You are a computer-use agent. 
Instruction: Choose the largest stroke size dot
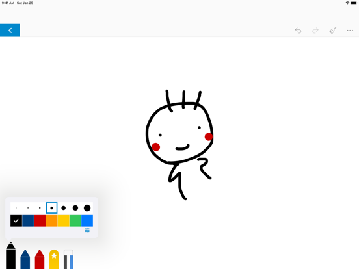[x=87, y=208]
